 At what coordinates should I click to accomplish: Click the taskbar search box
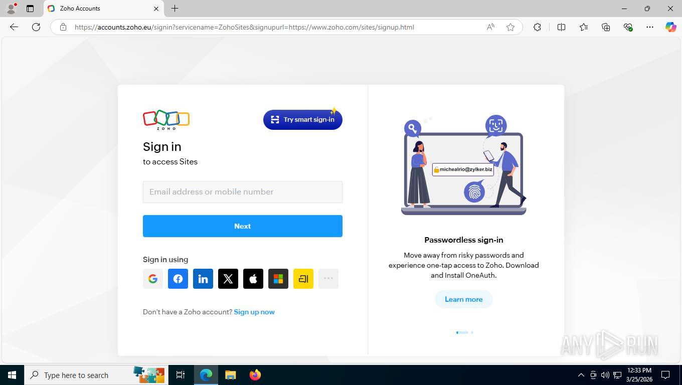95,375
